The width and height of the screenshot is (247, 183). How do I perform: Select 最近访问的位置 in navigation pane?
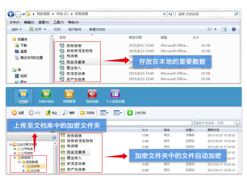pos(29,58)
